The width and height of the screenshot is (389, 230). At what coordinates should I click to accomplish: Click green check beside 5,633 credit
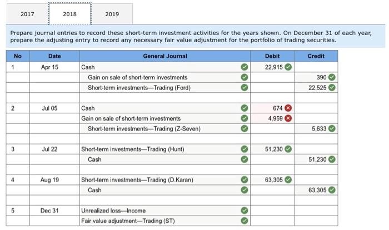tap(332, 128)
